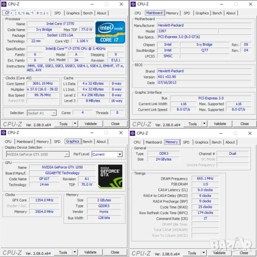Viewport: 257px width, 257px height.
Task: Select the CPU tab in the Mainboard window
Action: click(138, 13)
